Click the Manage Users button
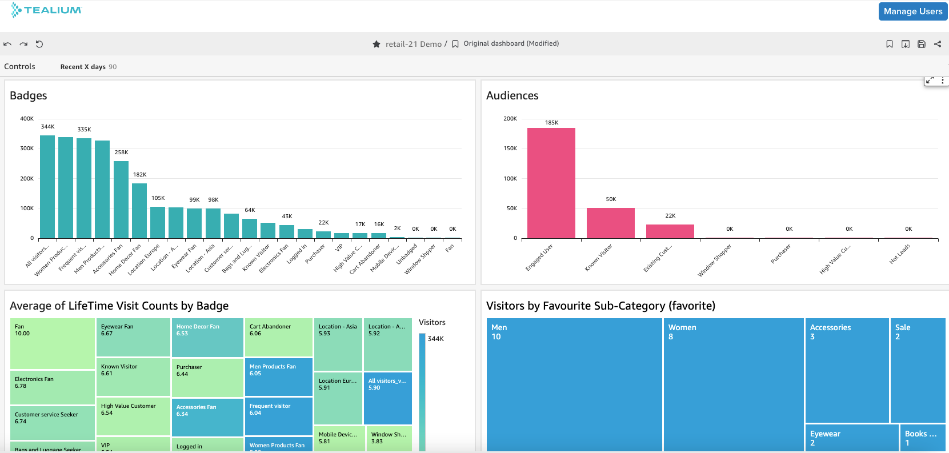Image resolution: width=949 pixels, height=453 pixels. coord(912,11)
